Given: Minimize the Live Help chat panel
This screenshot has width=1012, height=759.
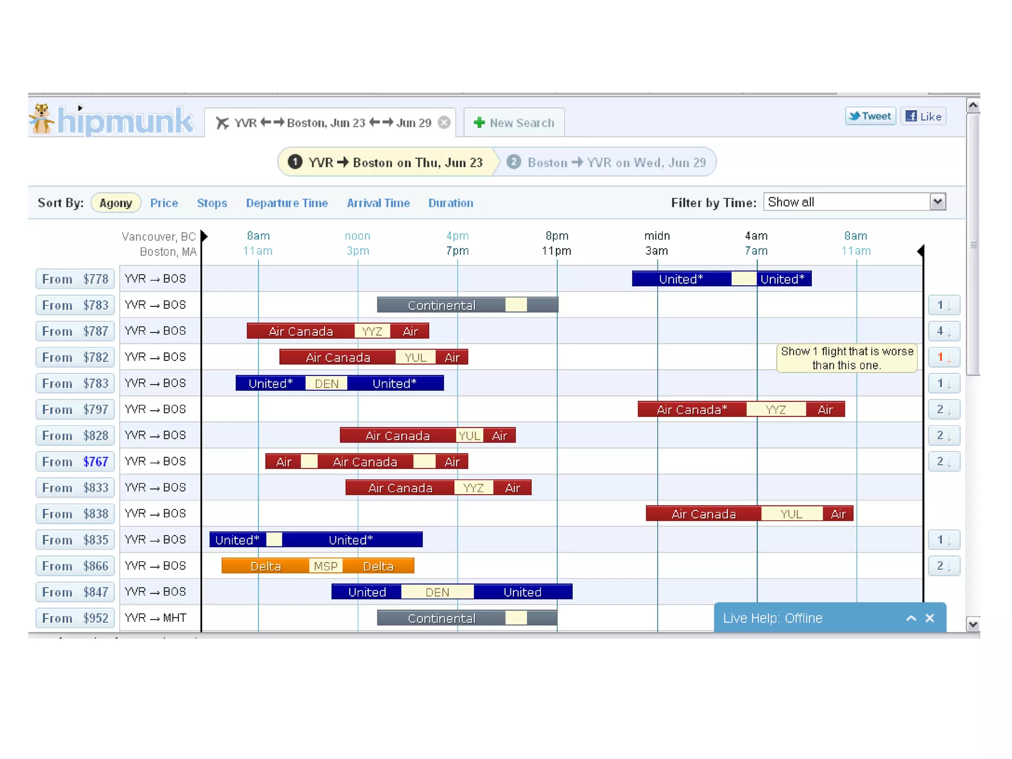Looking at the screenshot, I should coord(911,618).
